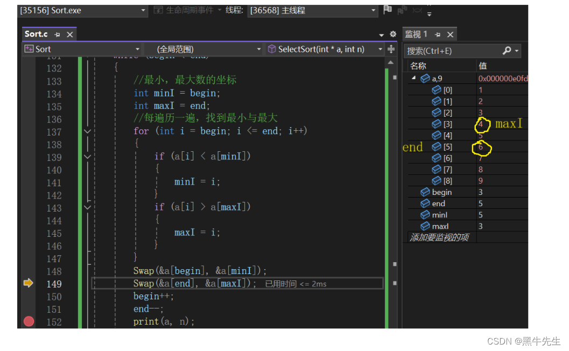The width and height of the screenshot is (569, 351).
Task: Click the variable icon beside minI
Action: pyautogui.click(x=425, y=215)
